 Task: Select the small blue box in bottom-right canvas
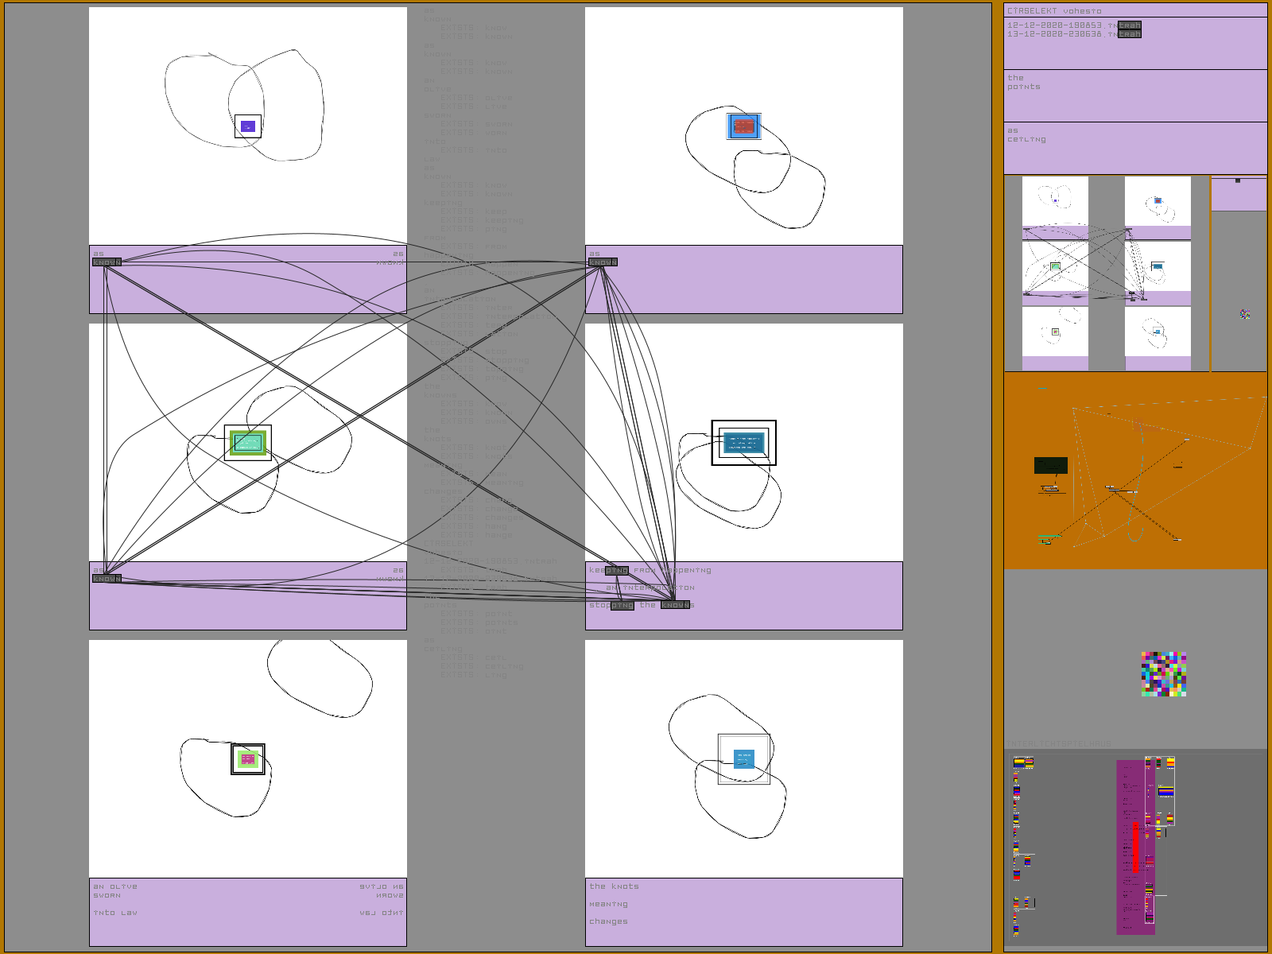click(743, 759)
